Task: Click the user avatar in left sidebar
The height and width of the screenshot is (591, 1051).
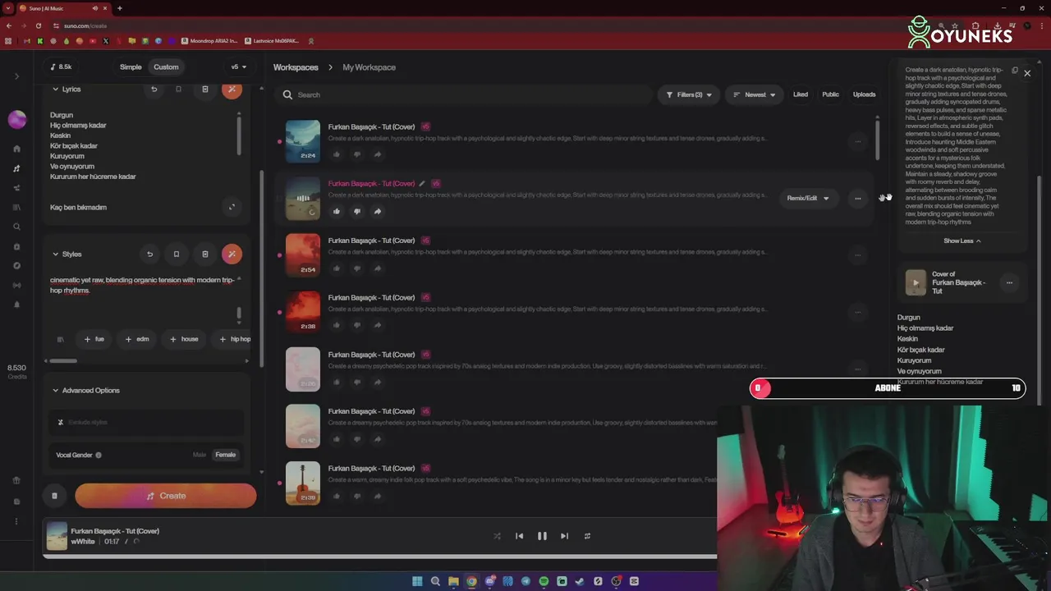Action: [16, 119]
